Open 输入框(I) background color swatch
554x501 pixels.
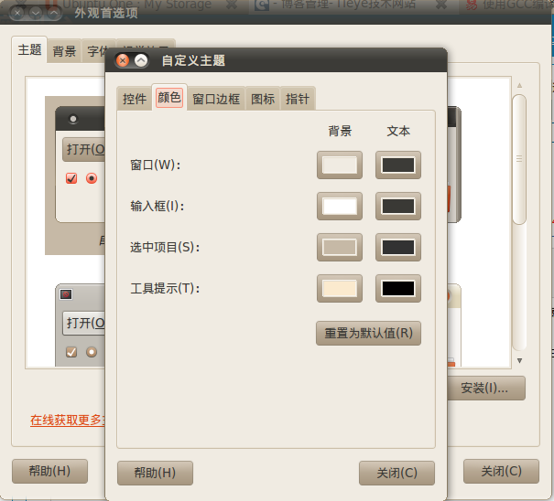pos(340,206)
